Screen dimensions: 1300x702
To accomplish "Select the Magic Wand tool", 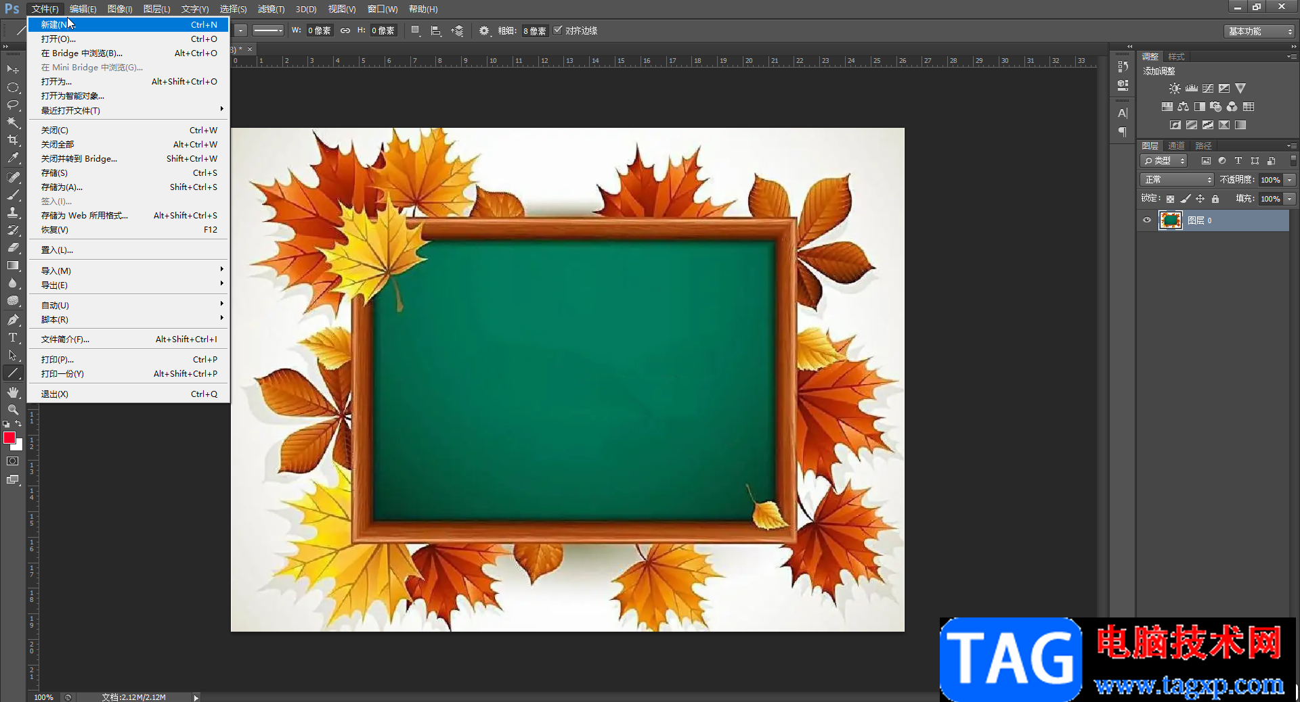I will 13,122.
